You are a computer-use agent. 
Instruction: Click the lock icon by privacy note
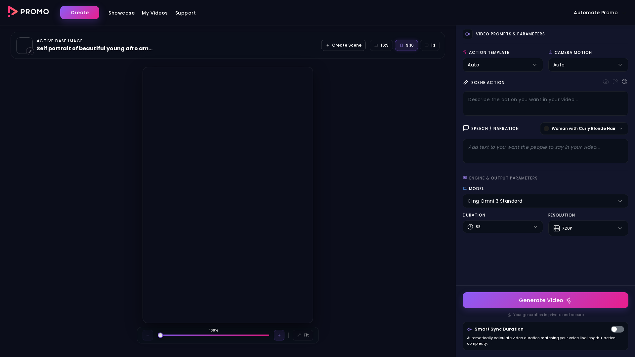click(x=509, y=315)
